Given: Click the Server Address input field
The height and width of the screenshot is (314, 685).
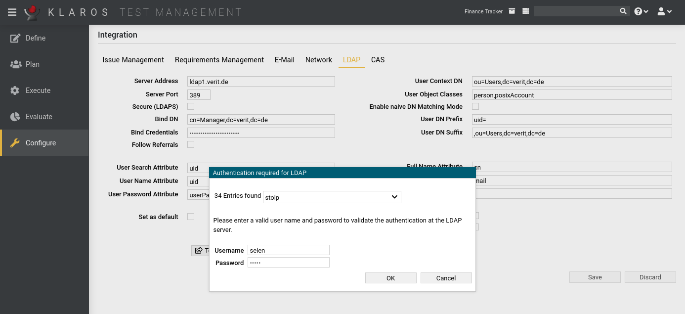Looking at the screenshot, I should 261,82.
